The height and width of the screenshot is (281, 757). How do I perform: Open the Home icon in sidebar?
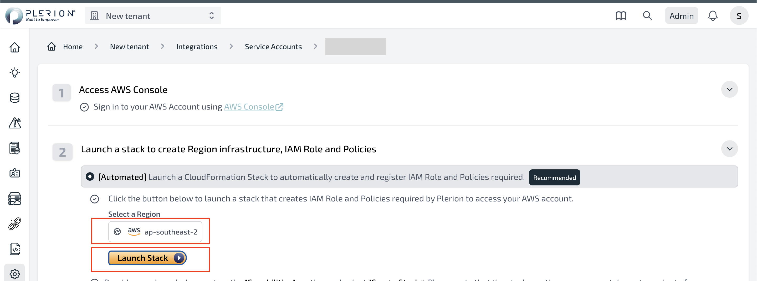pyautogui.click(x=15, y=47)
